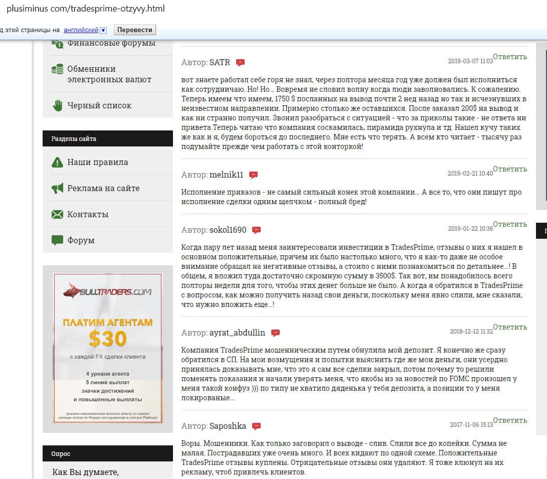Screen dimensions: 547x479
Task: Click the red comment icon next to SATR
Action: 240,63
